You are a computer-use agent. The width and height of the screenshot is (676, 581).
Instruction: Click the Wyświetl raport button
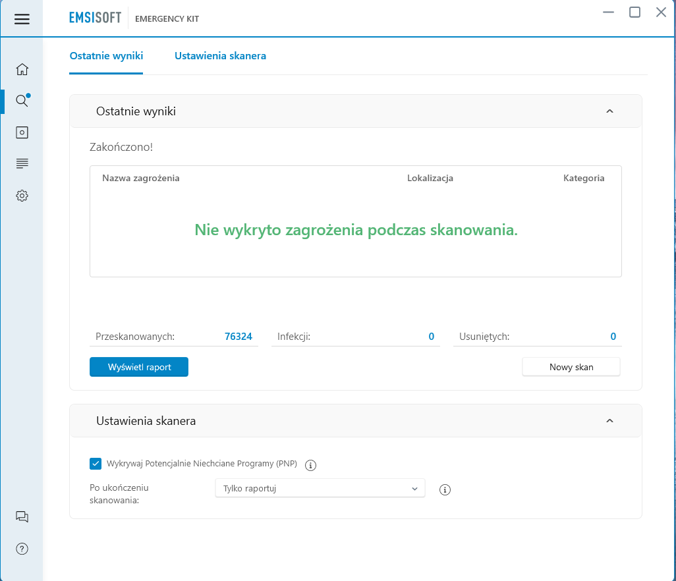tap(139, 367)
